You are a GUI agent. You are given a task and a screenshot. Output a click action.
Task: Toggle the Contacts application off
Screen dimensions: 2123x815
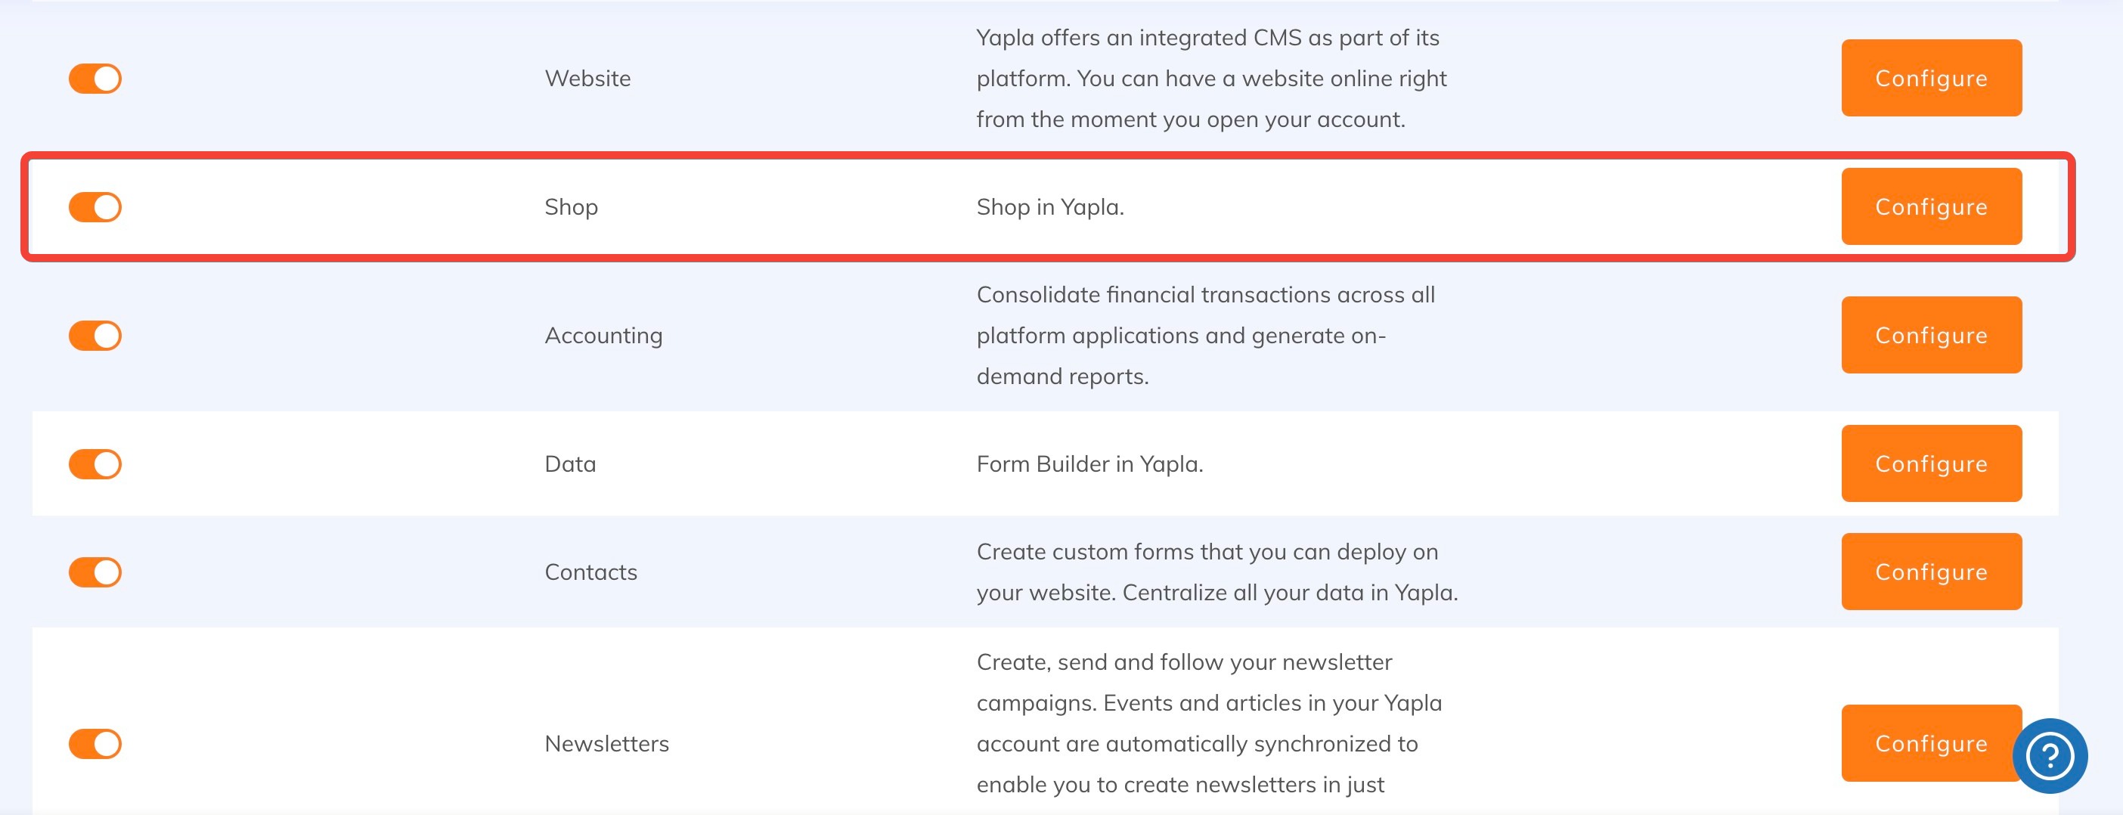(95, 572)
